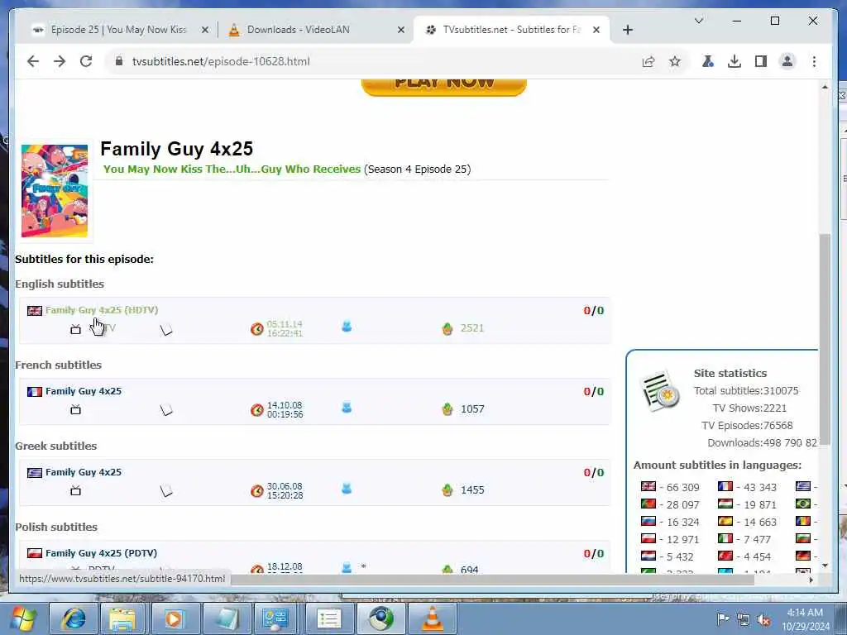Open Polish subtitle Family Guy 4x25 (PDTV)

click(101, 553)
